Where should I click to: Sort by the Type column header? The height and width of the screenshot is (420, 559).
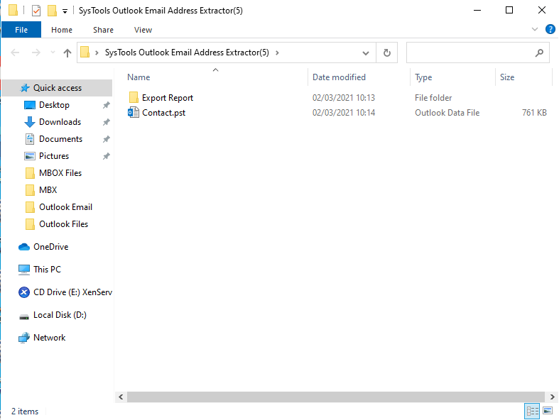coord(423,77)
